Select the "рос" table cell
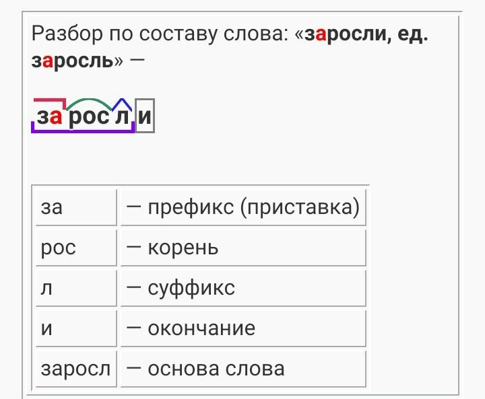The image size is (485, 399). 75,248
